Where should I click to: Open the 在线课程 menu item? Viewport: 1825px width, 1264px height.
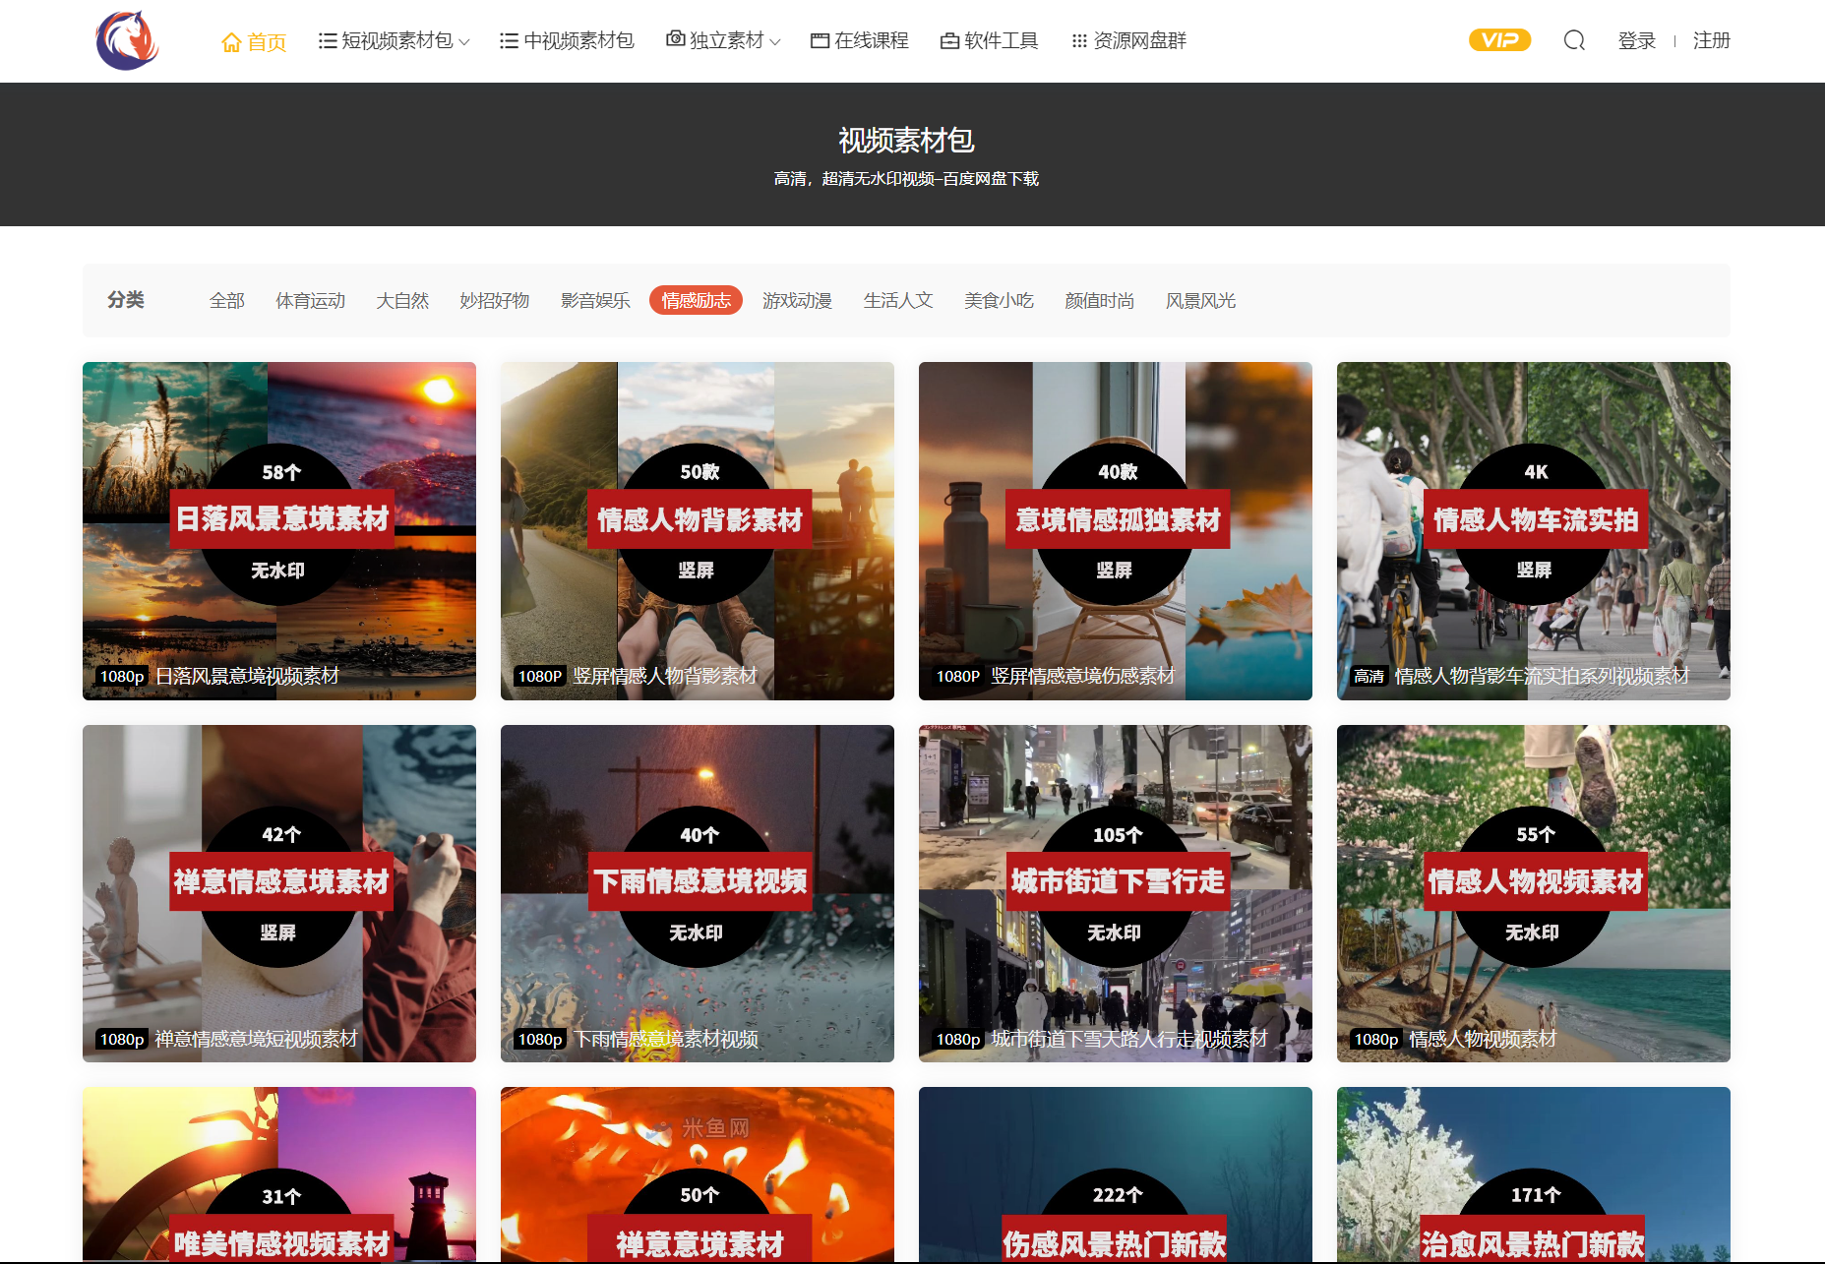(x=872, y=40)
